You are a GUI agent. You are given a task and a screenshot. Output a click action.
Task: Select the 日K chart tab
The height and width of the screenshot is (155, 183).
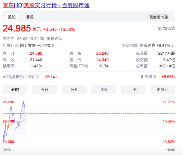[x=74, y=90]
